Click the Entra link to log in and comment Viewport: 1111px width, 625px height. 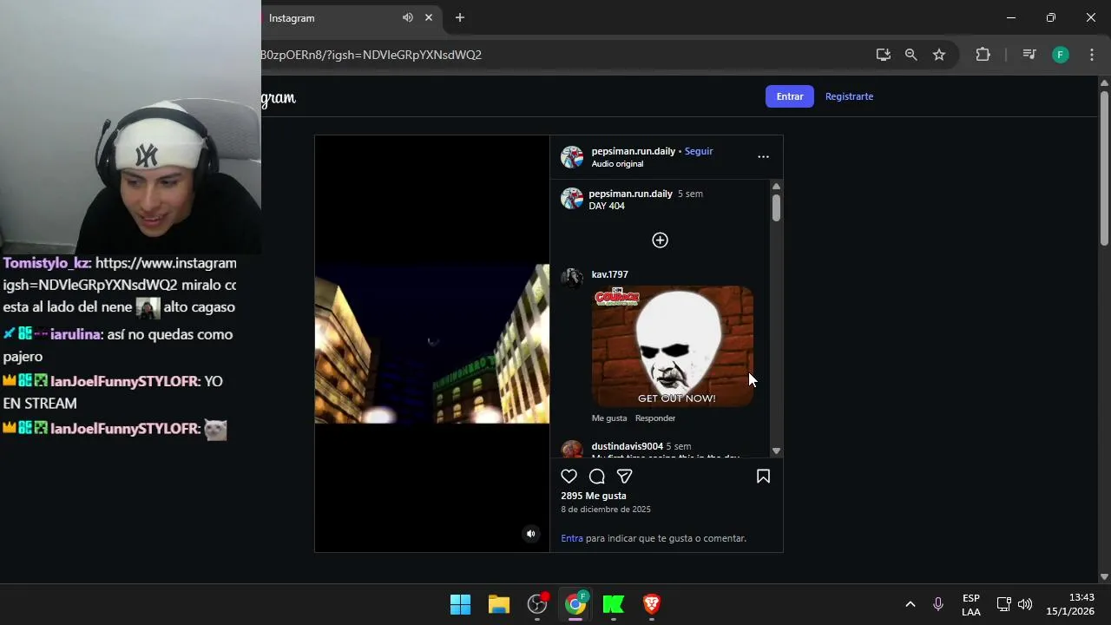(572, 538)
